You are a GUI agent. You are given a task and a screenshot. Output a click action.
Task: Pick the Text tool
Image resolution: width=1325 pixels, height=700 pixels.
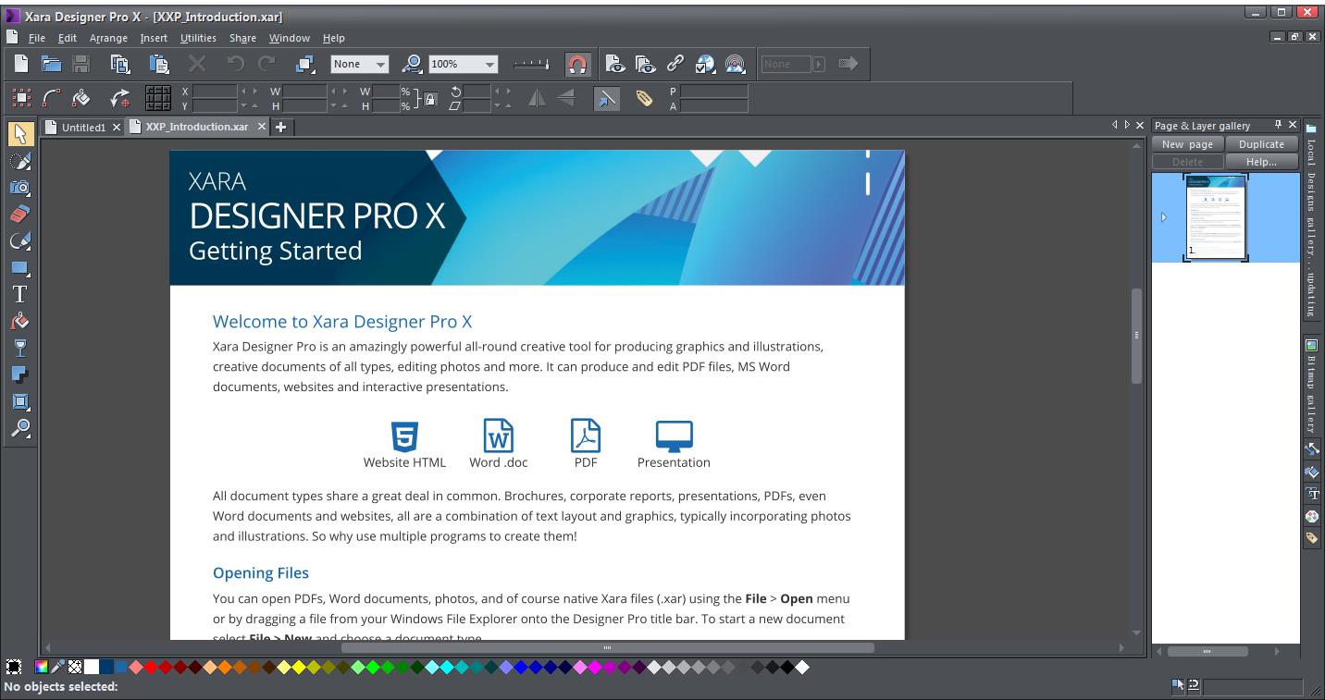tap(19, 294)
